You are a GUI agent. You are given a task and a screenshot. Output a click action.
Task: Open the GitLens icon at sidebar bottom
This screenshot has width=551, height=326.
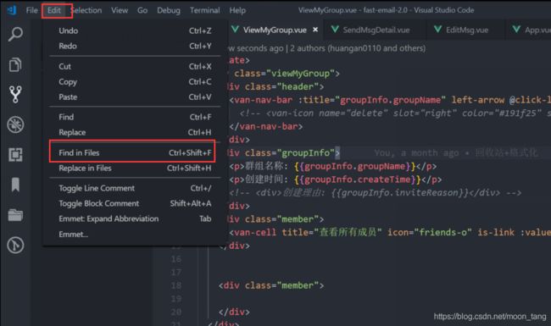[15, 245]
